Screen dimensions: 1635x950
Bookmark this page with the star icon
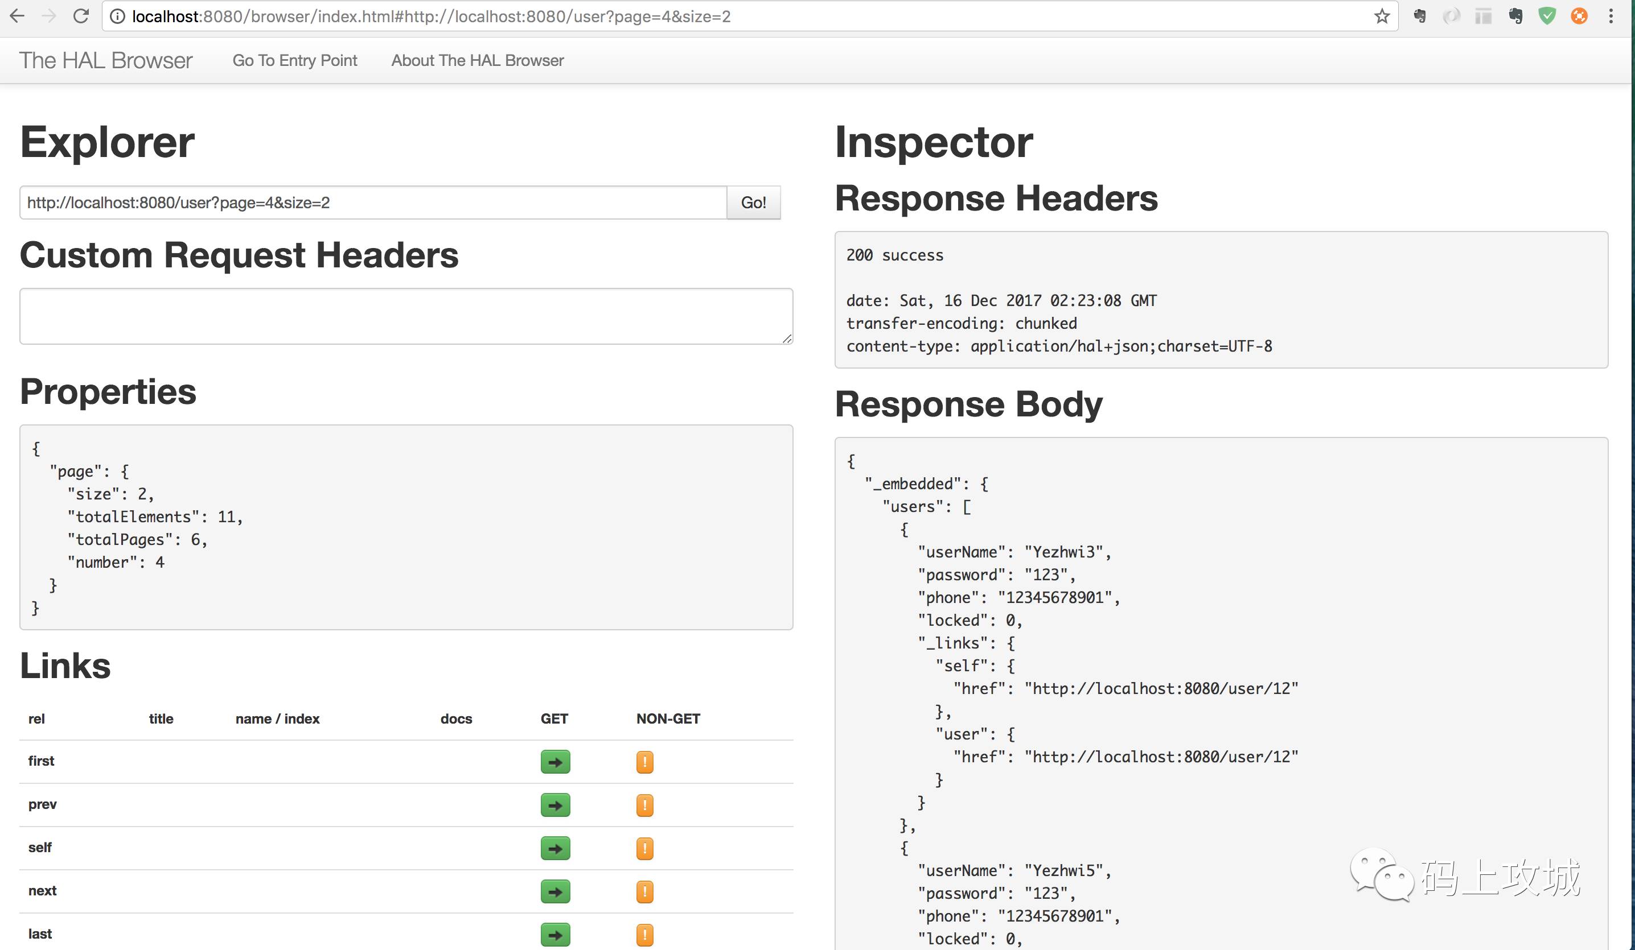point(1381,16)
